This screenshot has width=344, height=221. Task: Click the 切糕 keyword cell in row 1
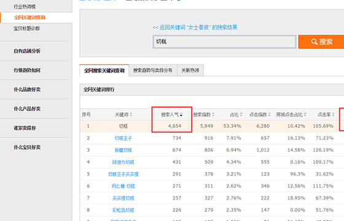pyautogui.click(x=123, y=126)
